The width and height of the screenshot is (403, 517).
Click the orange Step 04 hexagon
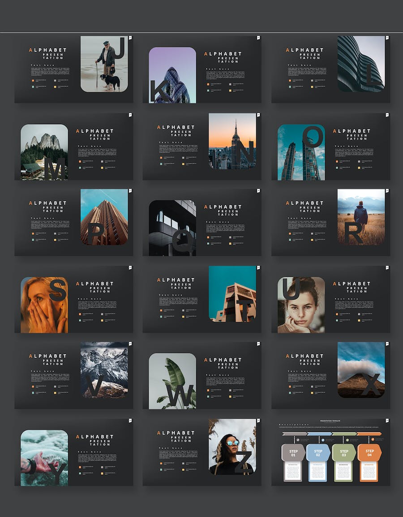[369, 452]
